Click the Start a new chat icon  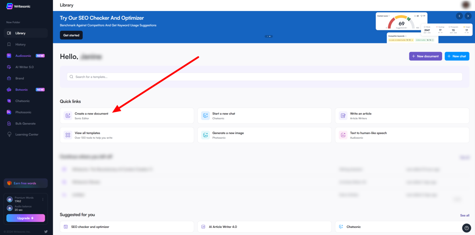tap(205, 116)
